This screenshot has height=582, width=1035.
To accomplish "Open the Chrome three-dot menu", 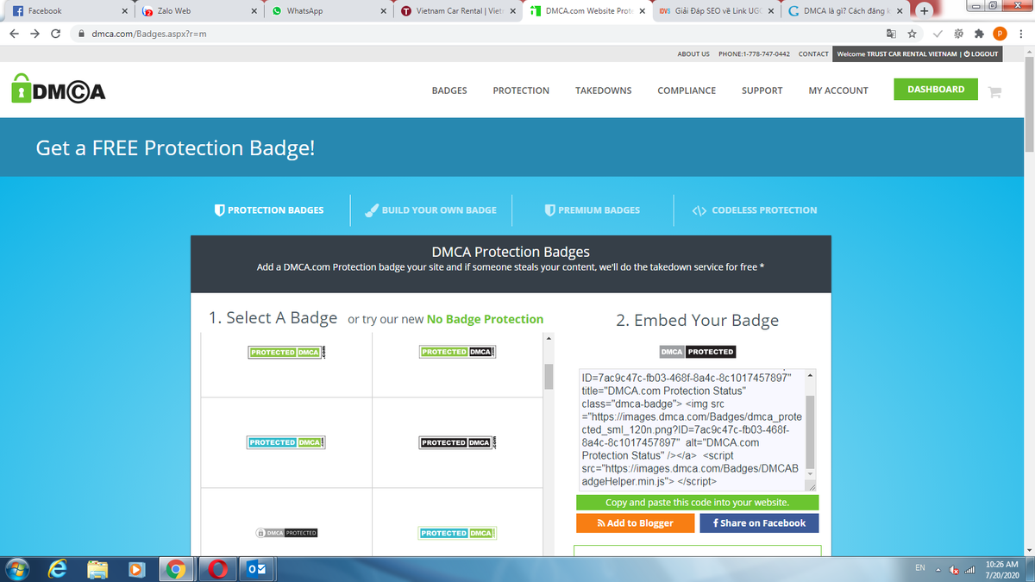I will (1021, 34).
